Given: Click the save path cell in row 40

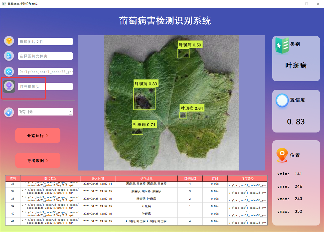Looking at the screenshot, I should click(x=247, y=214).
